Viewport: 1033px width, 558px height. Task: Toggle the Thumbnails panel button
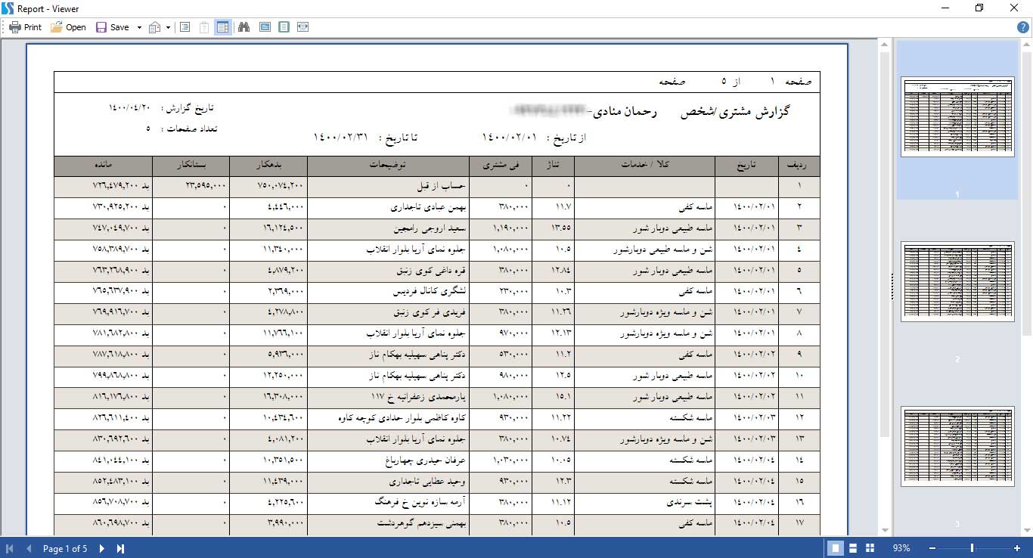(222, 27)
